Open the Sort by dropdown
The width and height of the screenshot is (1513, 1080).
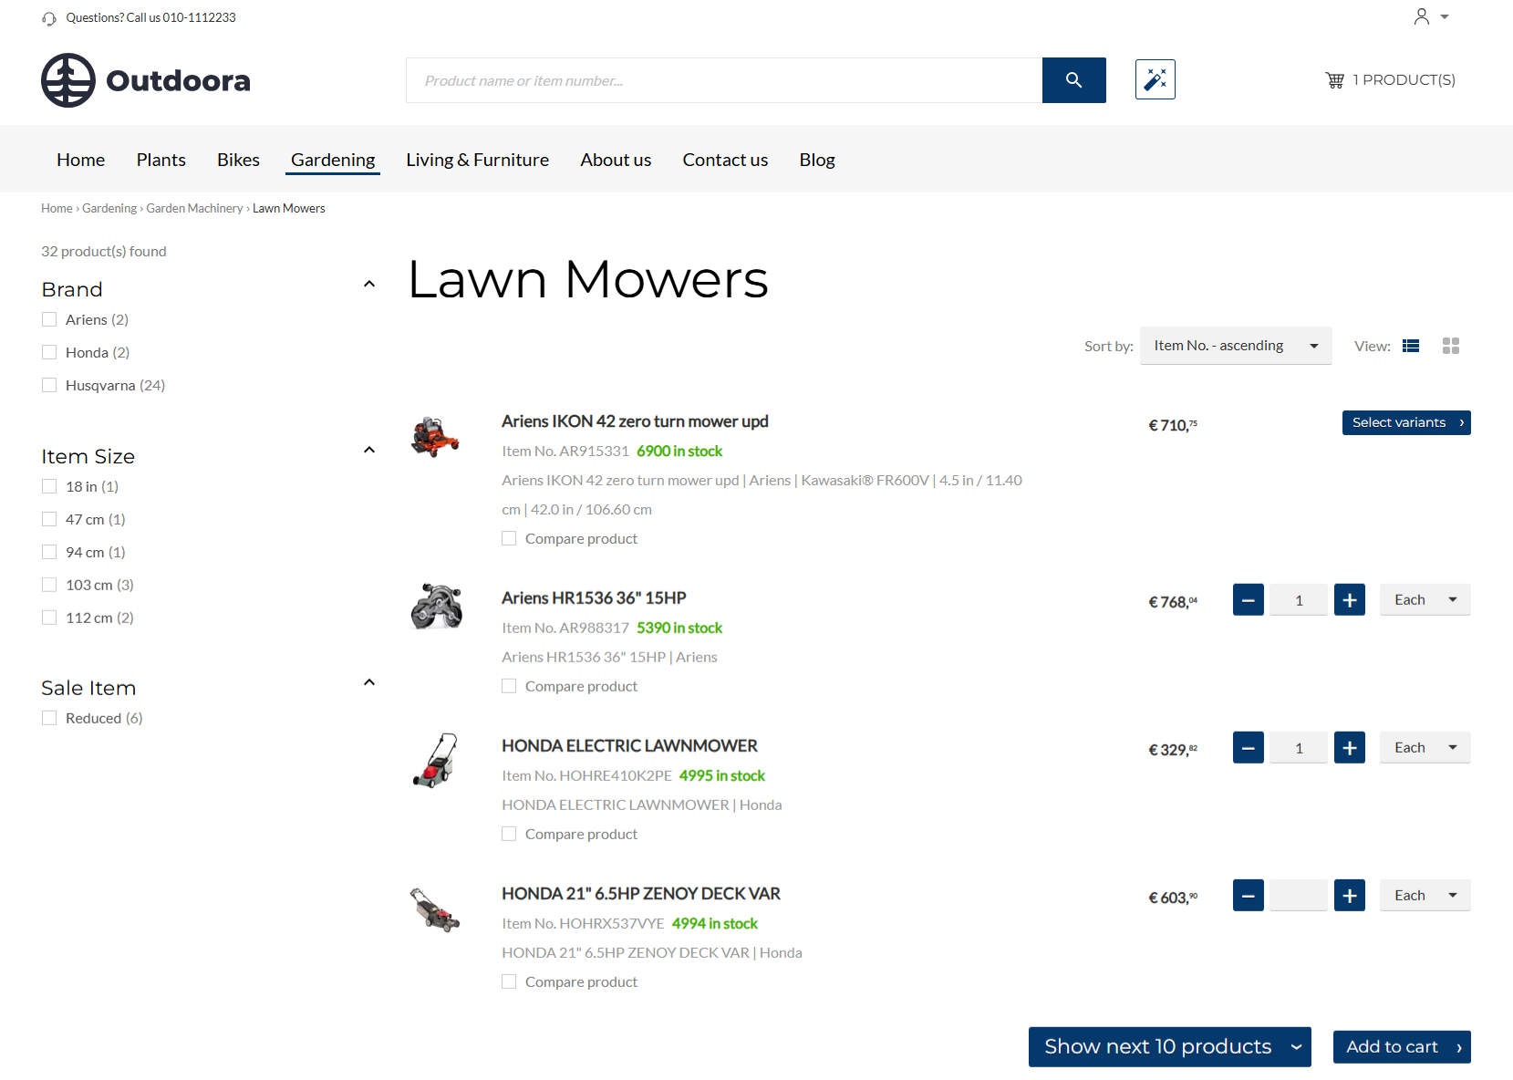[1235, 346]
